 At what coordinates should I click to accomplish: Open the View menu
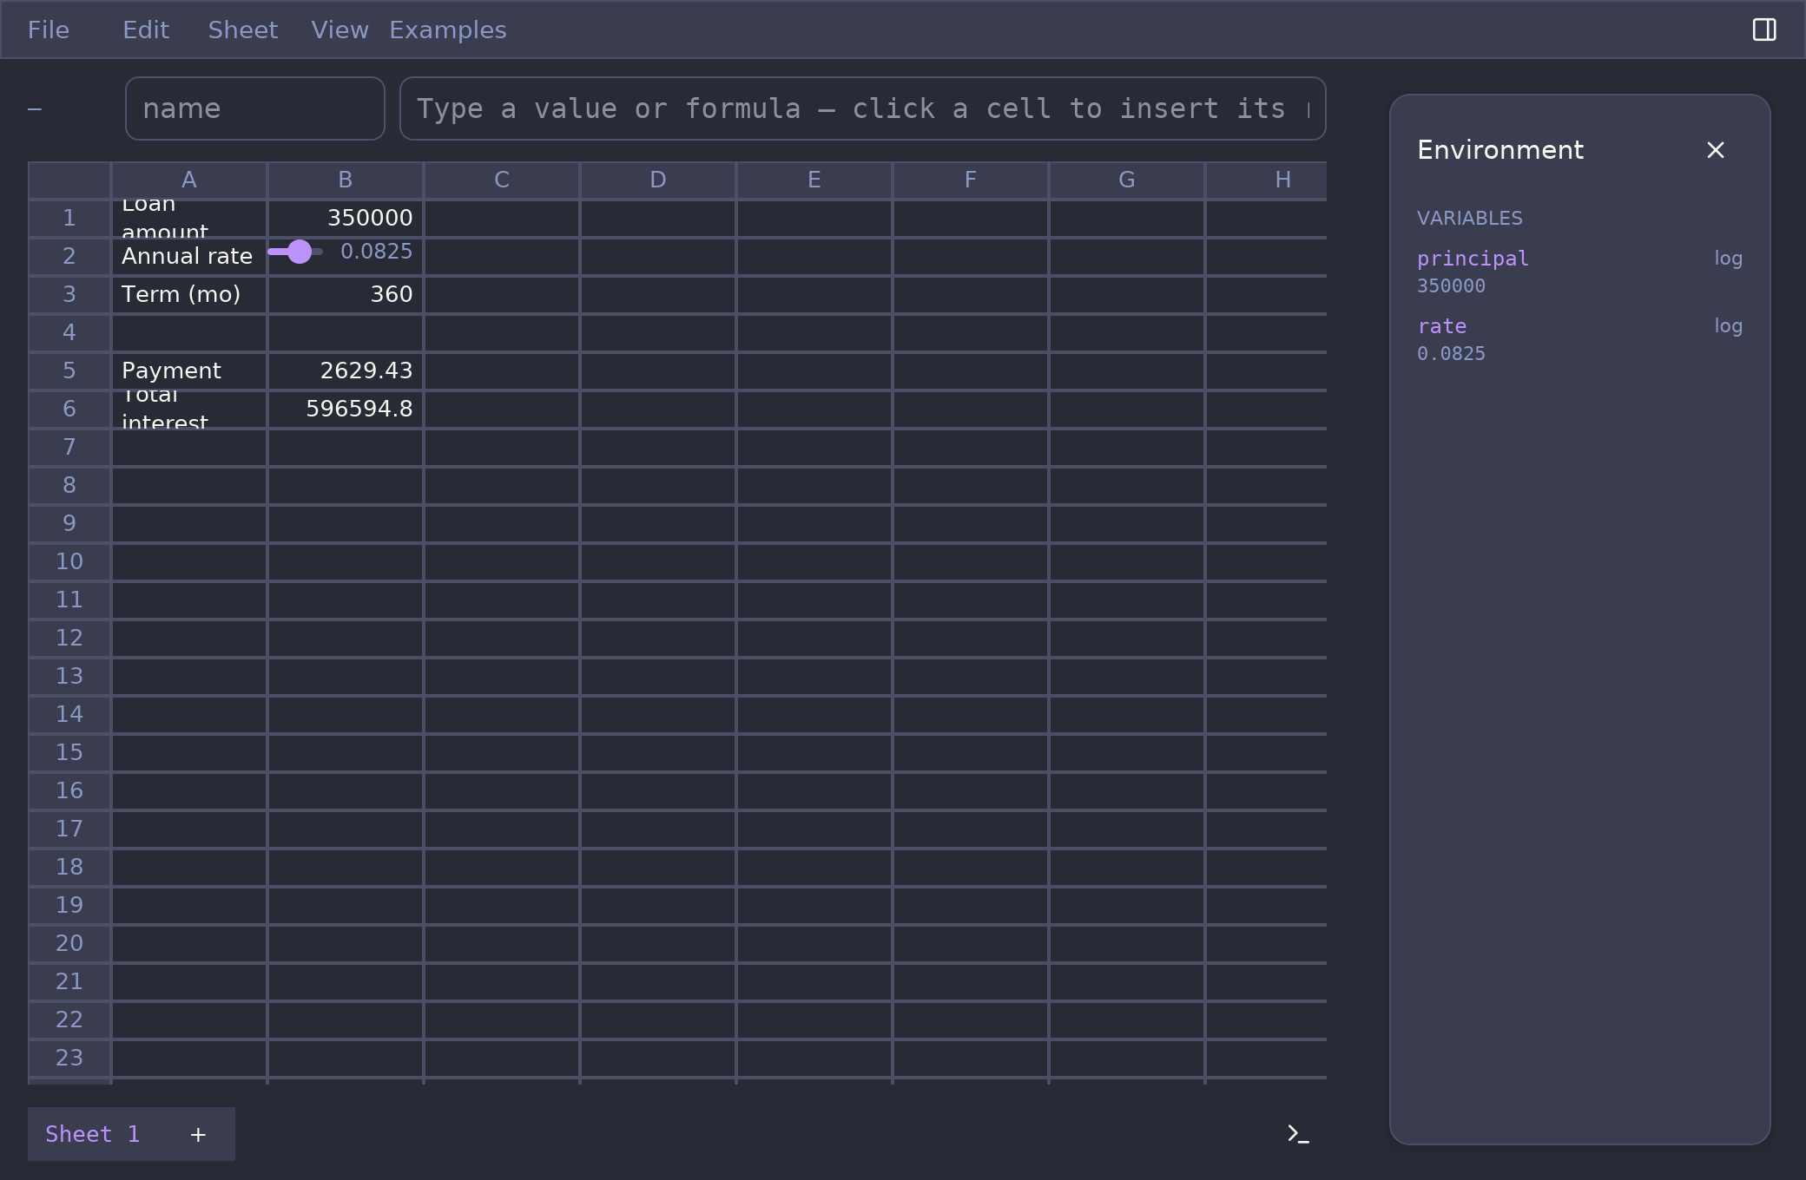339,29
